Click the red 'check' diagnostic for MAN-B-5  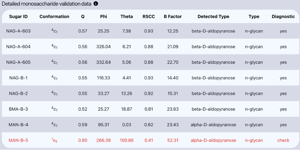click(283, 140)
